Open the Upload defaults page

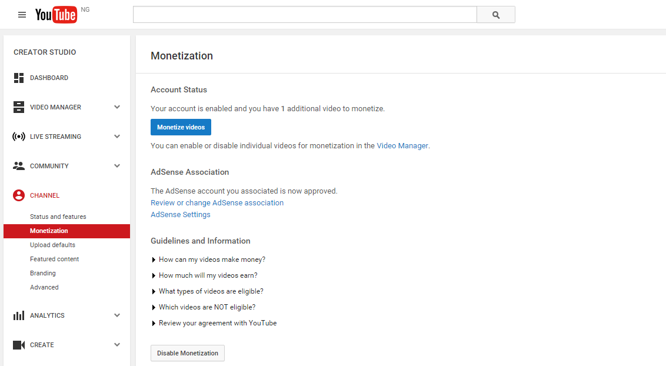pos(54,245)
